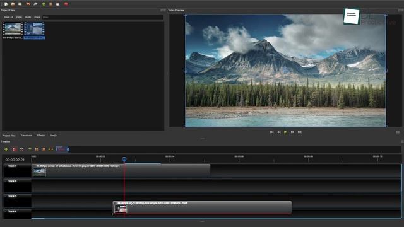This screenshot has height=227, width=404.
Task: Click the timeline vertical scrollbar
Action: pos(401,178)
